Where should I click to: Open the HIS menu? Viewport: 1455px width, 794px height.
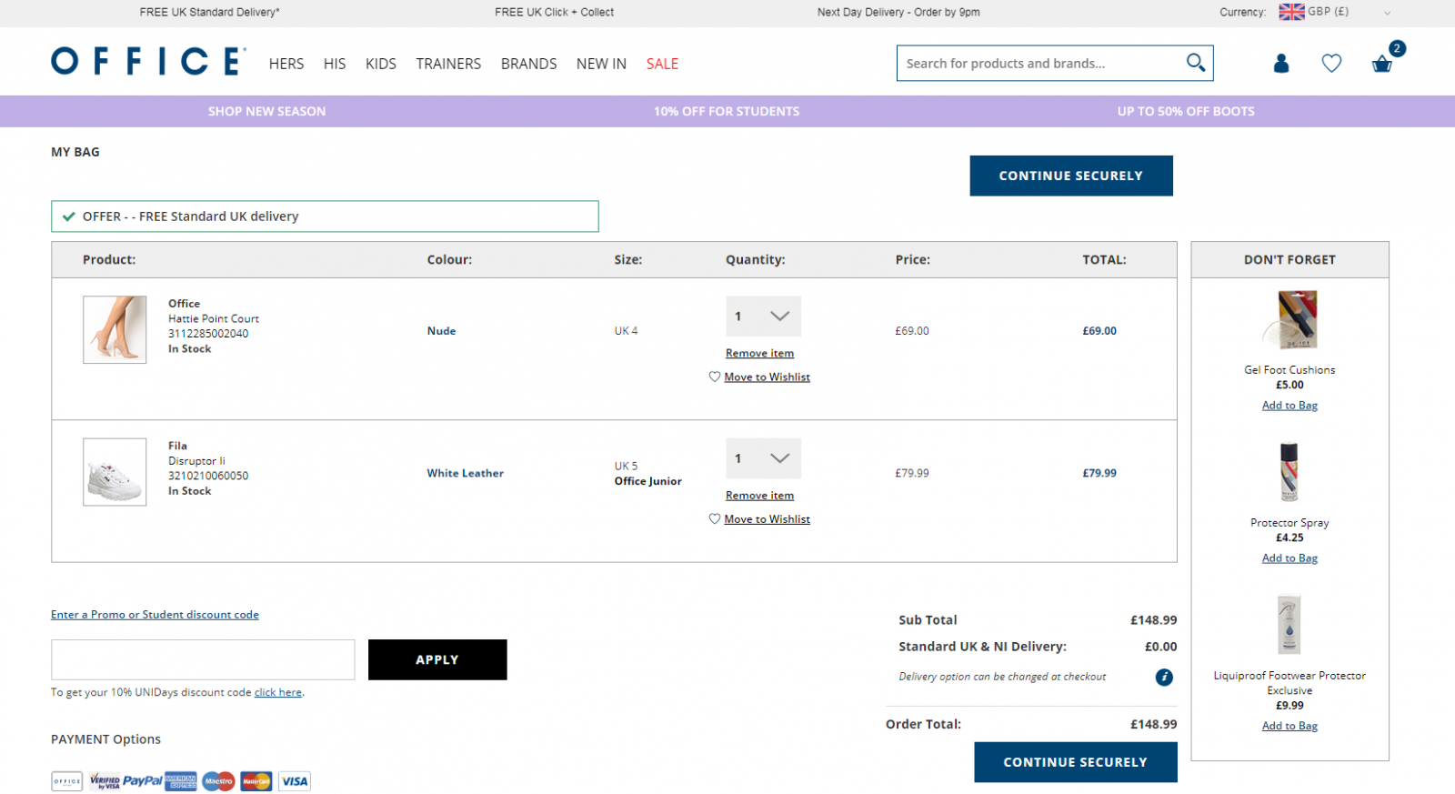(x=335, y=64)
